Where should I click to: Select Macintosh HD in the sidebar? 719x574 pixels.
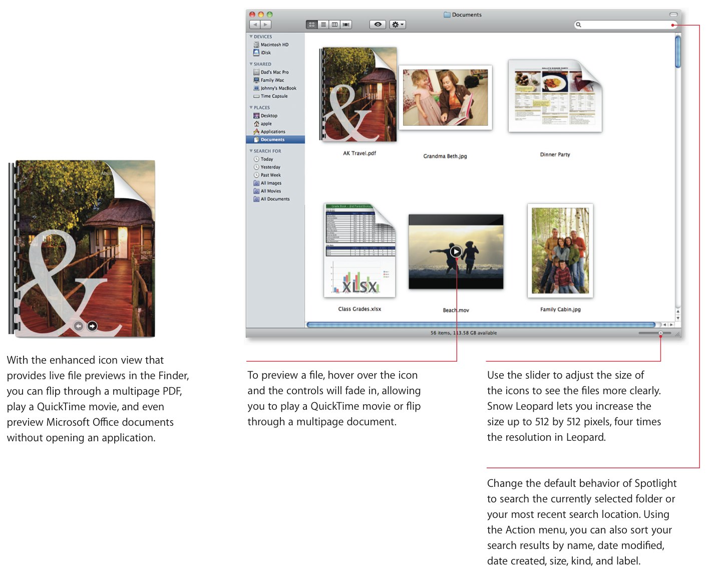[274, 45]
